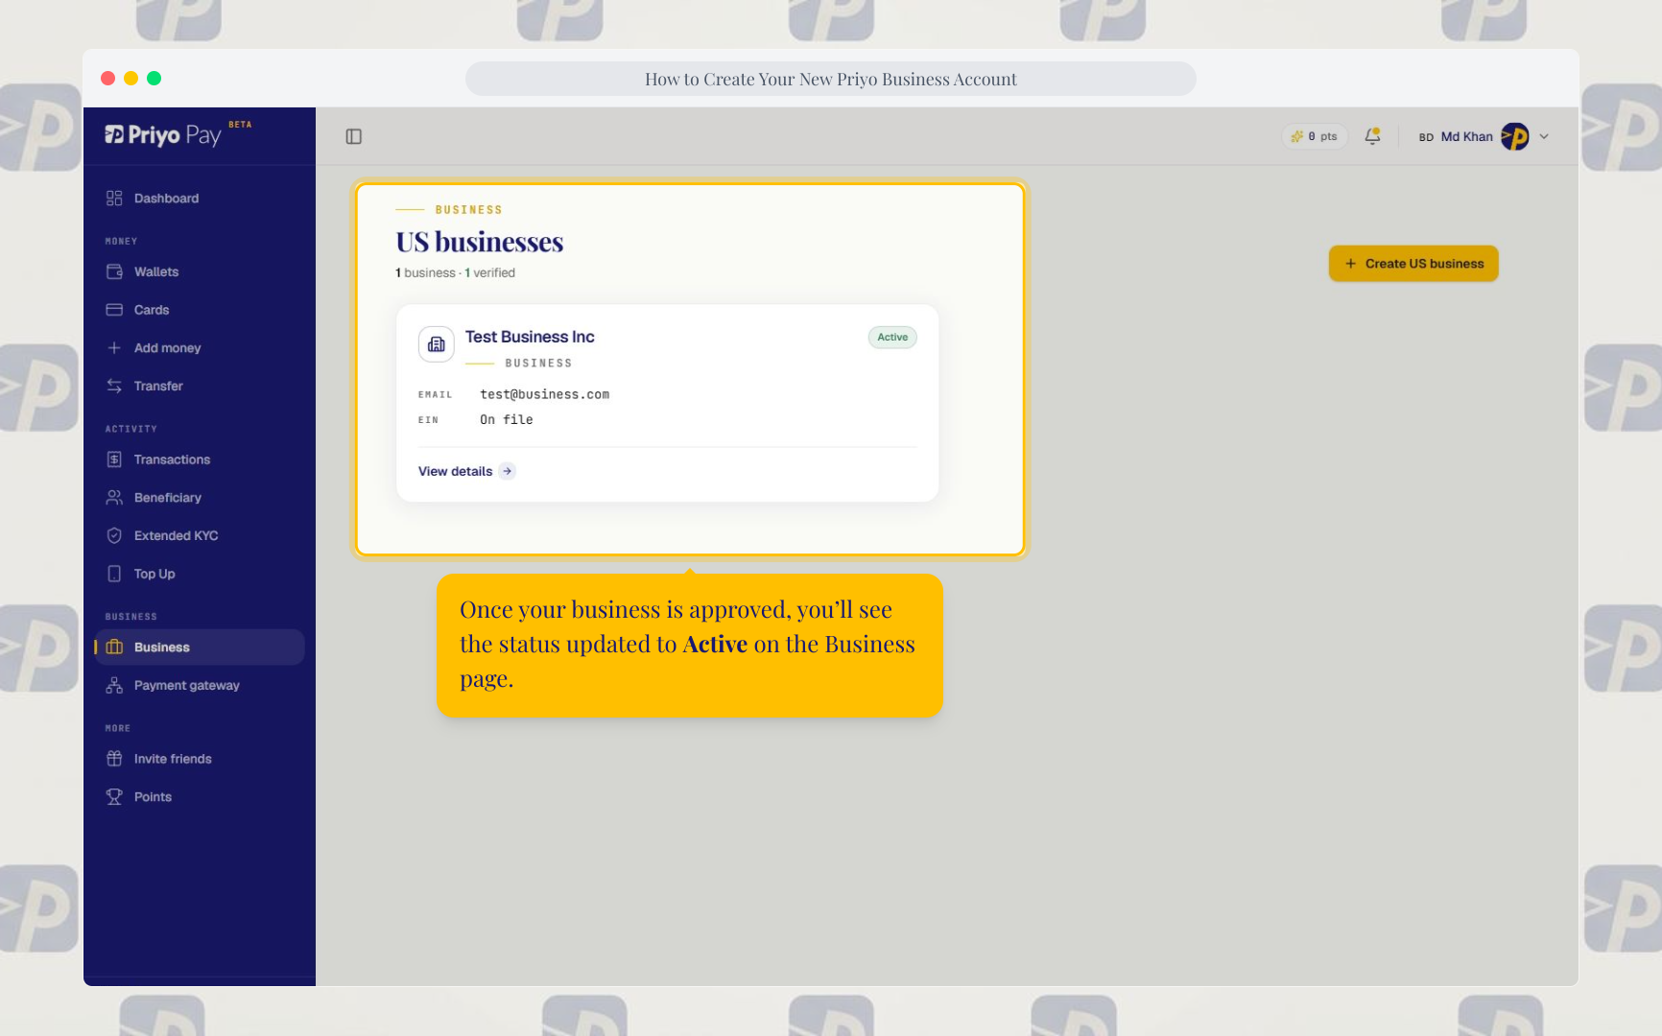
Task: Click the Transactions receipt icon
Action: tap(114, 459)
